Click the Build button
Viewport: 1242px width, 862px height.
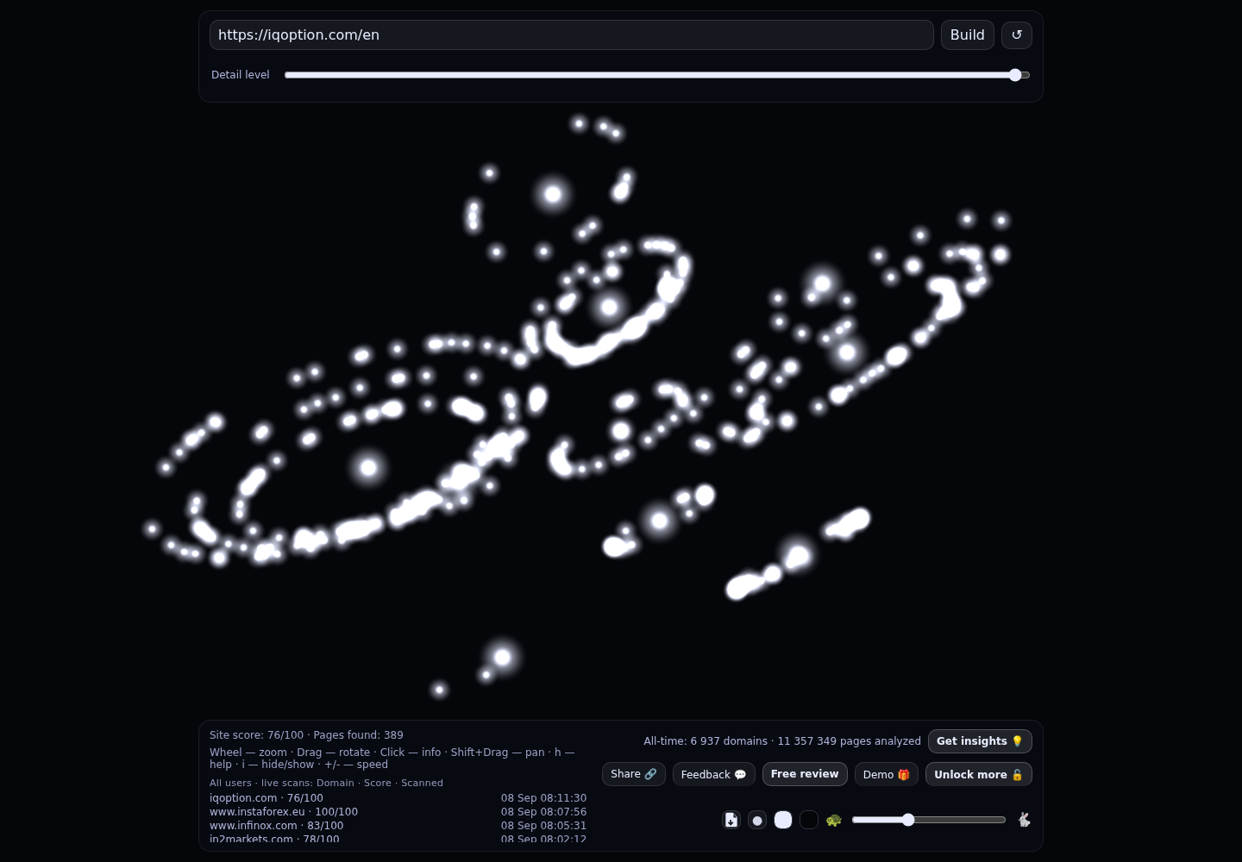pos(968,35)
